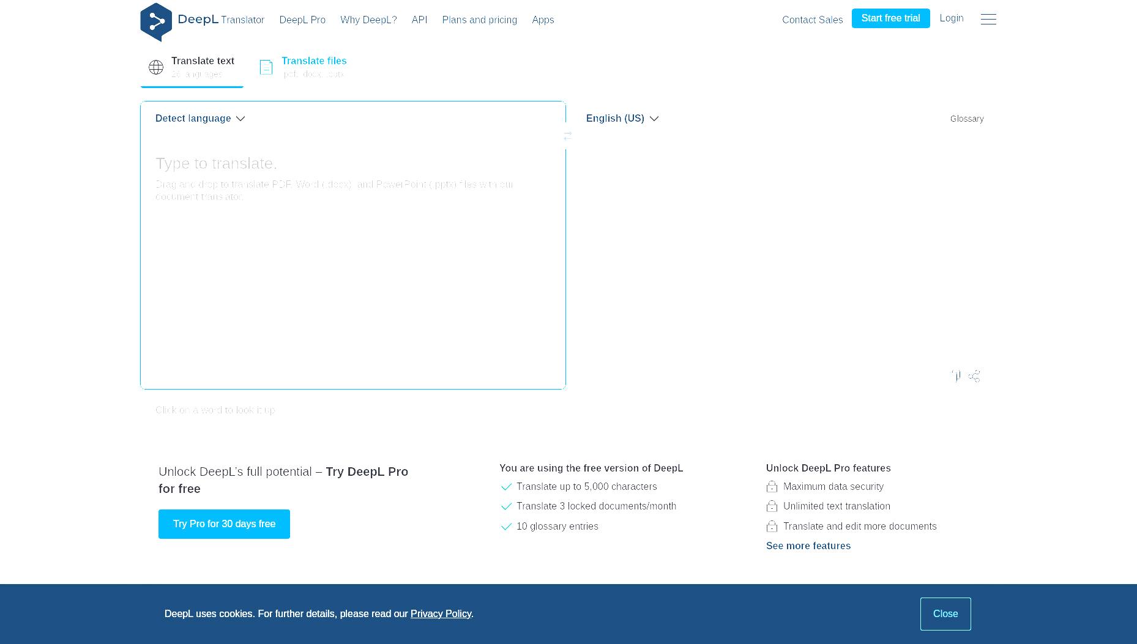
Task: Click lock icon beside Maximum data security
Action: pyautogui.click(x=772, y=487)
